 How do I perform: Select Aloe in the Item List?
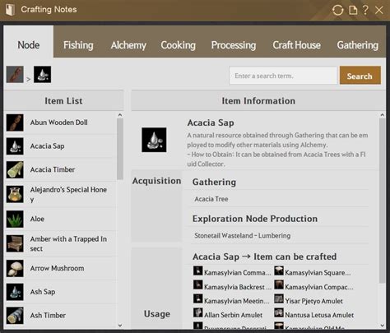pyautogui.click(x=37, y=219)
